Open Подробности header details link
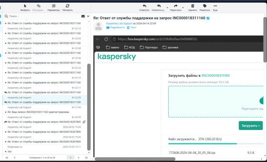The height and width of the screenshot is (162, 267). tap(117, 27)
